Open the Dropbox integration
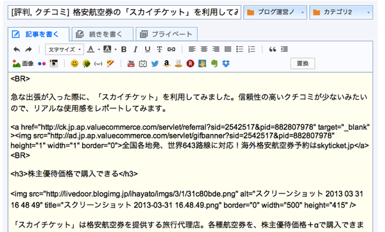Image resolution: width=385 pixels, height=232 pixels. [x=226, y=63]
